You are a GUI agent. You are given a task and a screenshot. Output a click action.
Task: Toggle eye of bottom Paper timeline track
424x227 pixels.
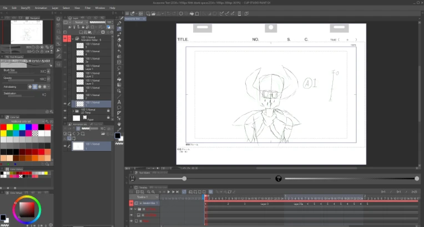(x=132, y=221)
